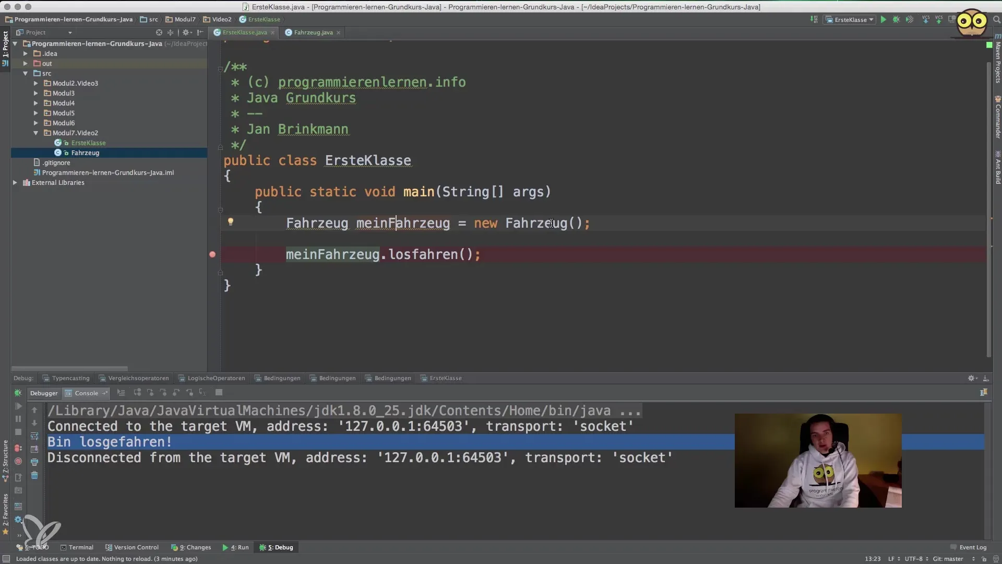Hide the Project panel with hide icon
Viewport: 1002px width, 564px height.
click(200, 32)
